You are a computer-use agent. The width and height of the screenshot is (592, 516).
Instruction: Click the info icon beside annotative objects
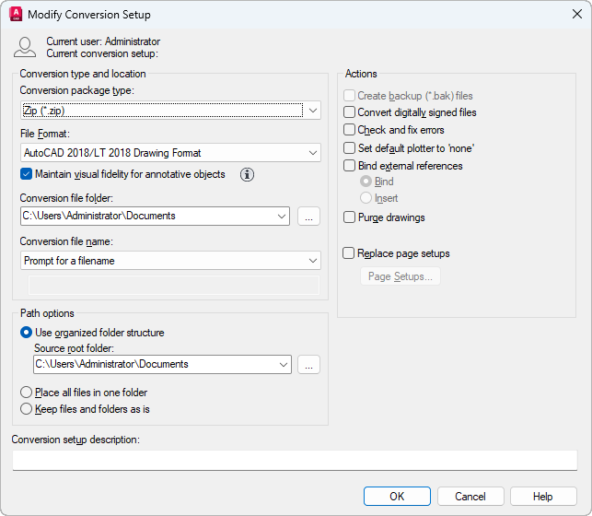pos(247,174)
